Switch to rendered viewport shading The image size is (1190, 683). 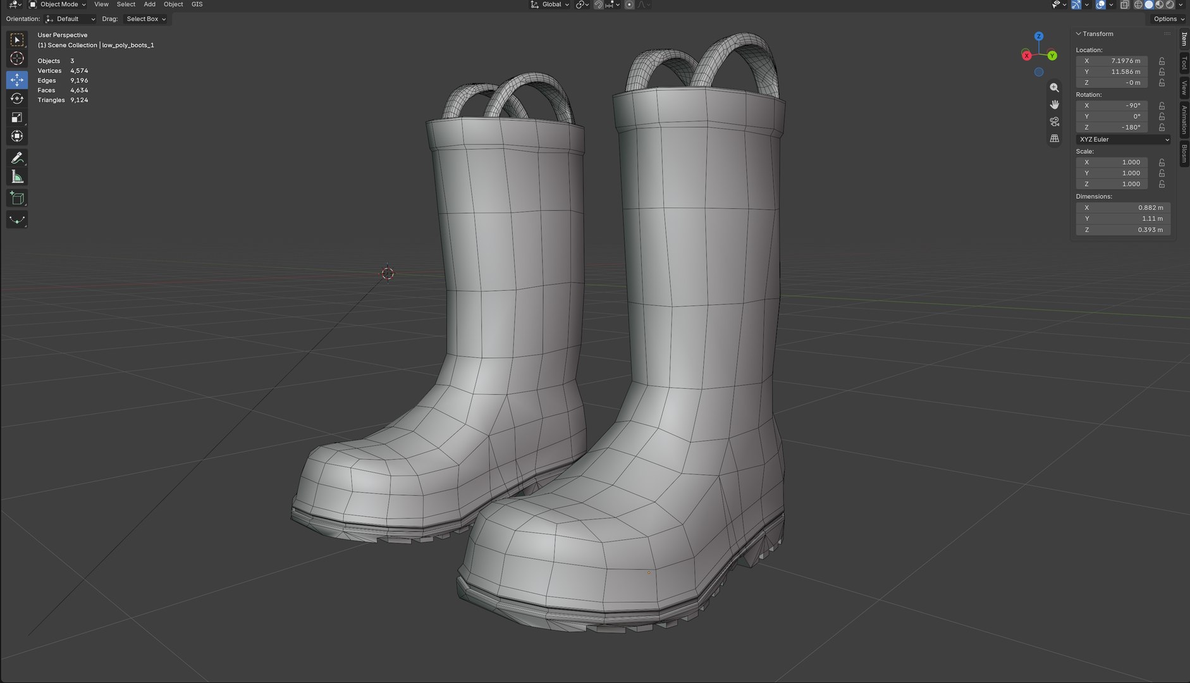pos(1170,4)
